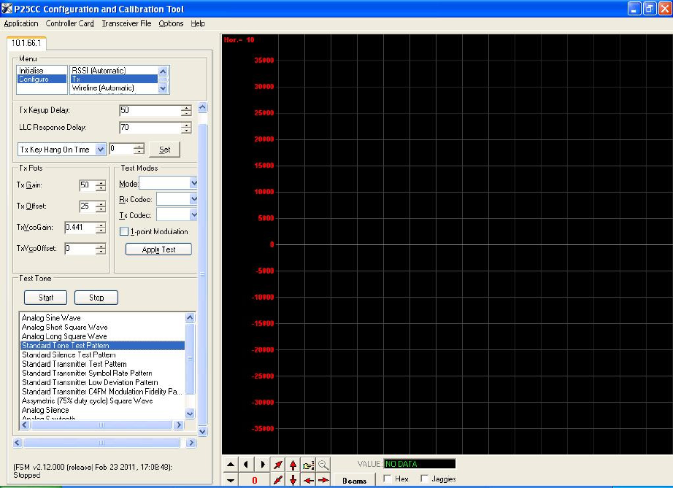
Task: Select Analog Silence test tone
Action: click(x=103, y=411)
